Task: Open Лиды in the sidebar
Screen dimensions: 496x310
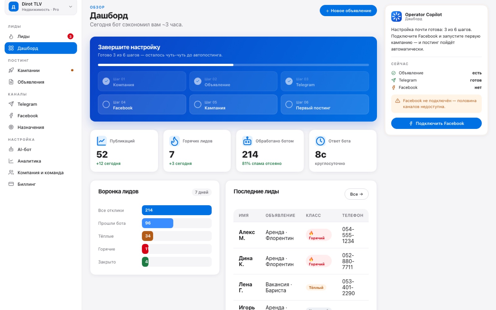Action: point(41,37)
